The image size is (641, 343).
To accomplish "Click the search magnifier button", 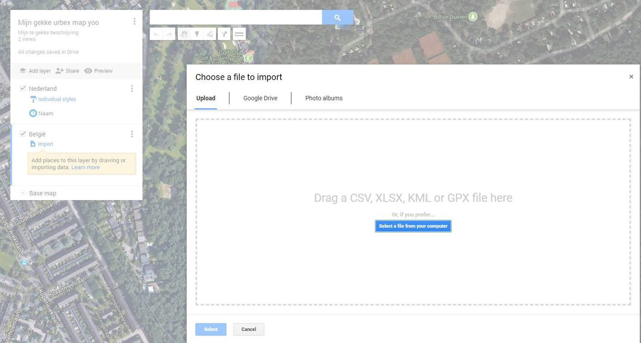I will pyautogui.click(x=337, y=18).
